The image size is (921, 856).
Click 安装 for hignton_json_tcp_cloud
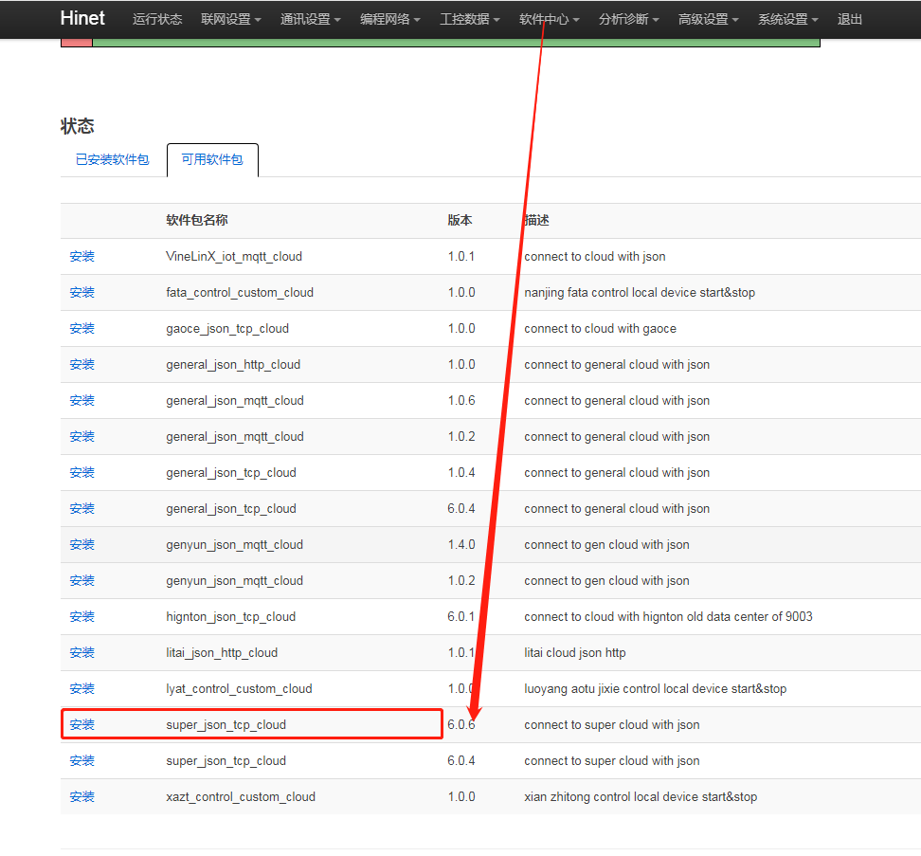82,616
